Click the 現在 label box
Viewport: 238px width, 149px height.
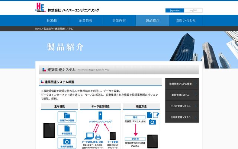pyautogui.click(x=135, y=117)
